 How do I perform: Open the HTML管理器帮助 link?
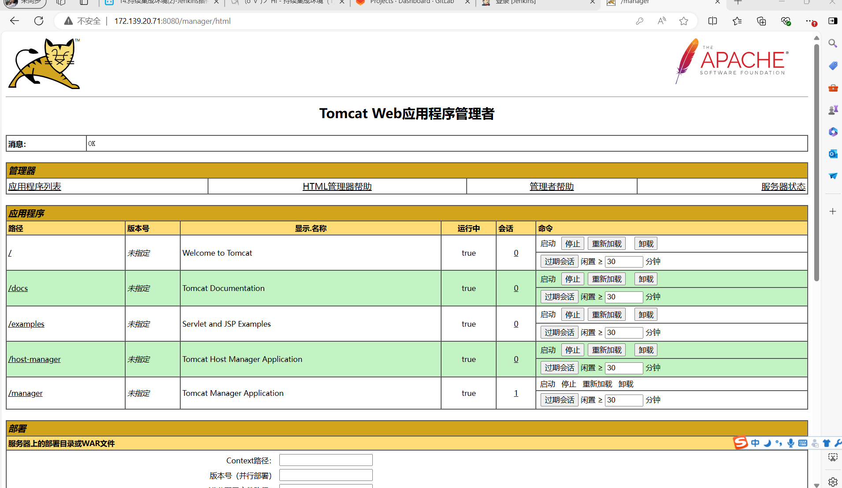337,186
